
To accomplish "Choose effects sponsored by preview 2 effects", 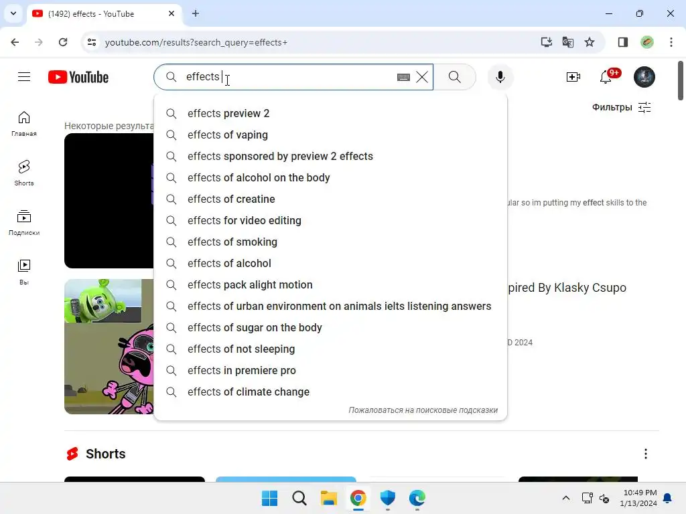I will click(330, 156).
